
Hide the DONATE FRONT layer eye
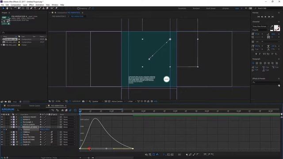tap(2, 117)
